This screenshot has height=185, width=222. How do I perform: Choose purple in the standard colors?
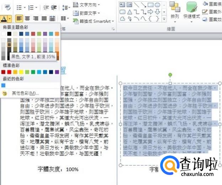click(57, 72)
